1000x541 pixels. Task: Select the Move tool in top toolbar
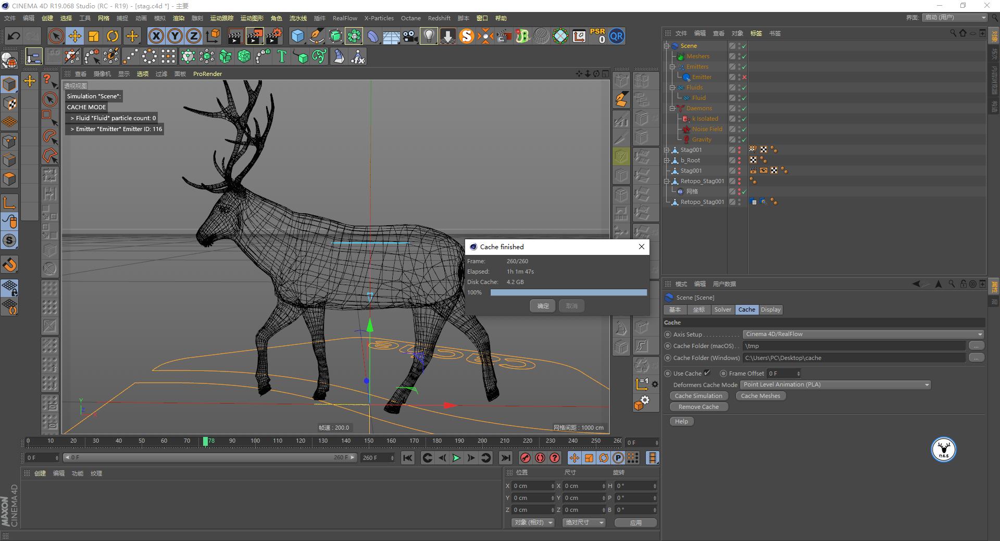pos(75,36)
